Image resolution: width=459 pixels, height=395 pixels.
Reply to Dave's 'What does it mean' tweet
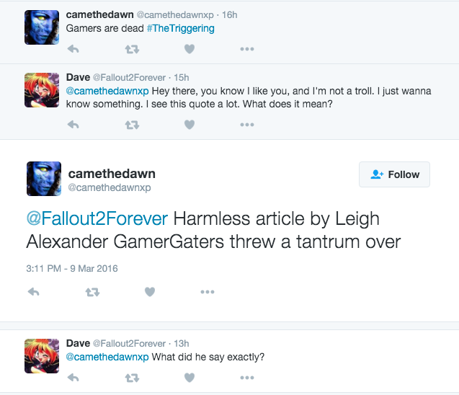tap(73, 125)
